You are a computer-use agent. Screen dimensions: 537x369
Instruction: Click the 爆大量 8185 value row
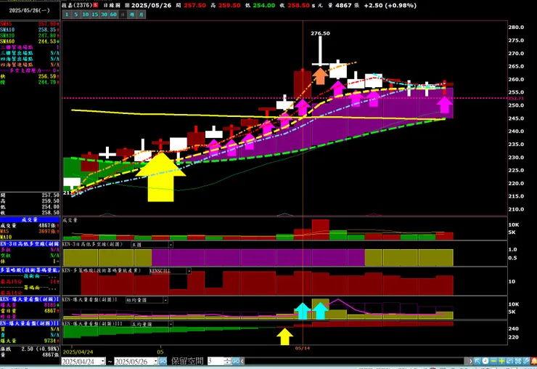click(x=30, y=305)
